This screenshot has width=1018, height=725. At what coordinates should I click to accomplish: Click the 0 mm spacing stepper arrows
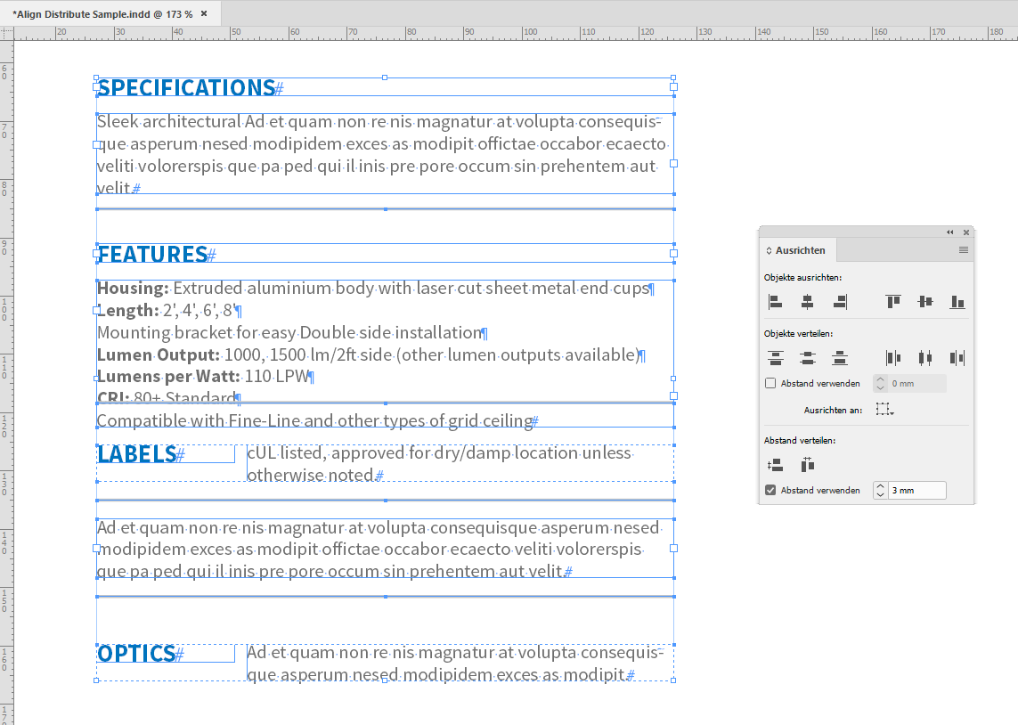point(880,384)
